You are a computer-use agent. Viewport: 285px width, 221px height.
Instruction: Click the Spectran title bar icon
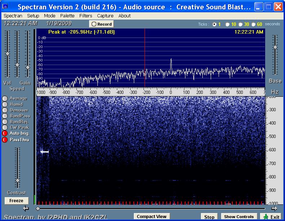(5, 7)
